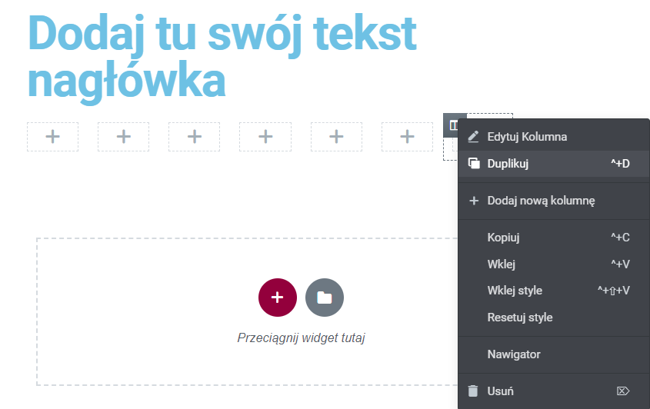
Task: Click the Przeciągnij widget tutaj drop area text
Action: click(x=301, y=338)
